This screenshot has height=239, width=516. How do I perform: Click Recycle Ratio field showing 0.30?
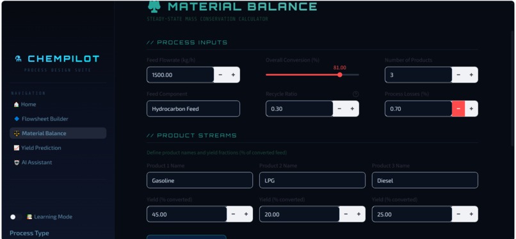coord(299,109)
